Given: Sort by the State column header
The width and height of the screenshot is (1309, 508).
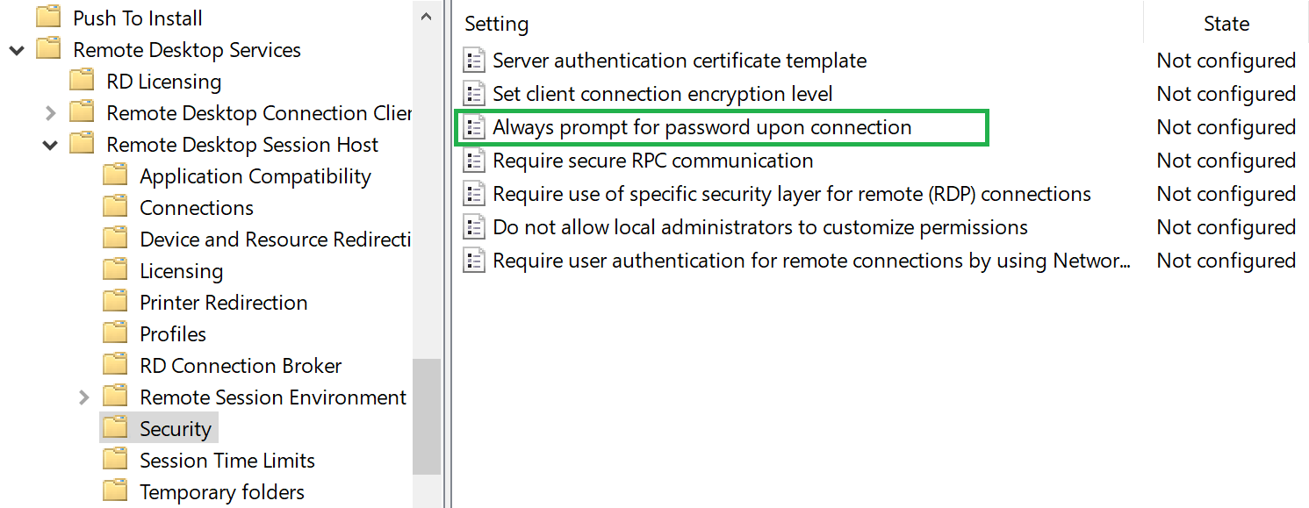Looking at the screenshot, I should (x=1226, y=24).
